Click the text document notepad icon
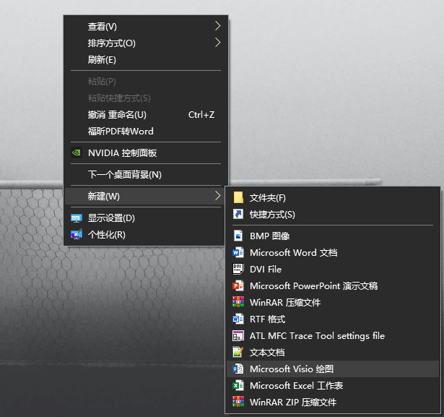Screen dimensions: 444x417 click(x=238, y=352)
